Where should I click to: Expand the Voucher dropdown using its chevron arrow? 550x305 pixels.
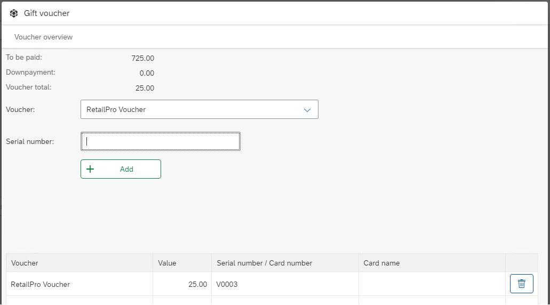[307, 110]
